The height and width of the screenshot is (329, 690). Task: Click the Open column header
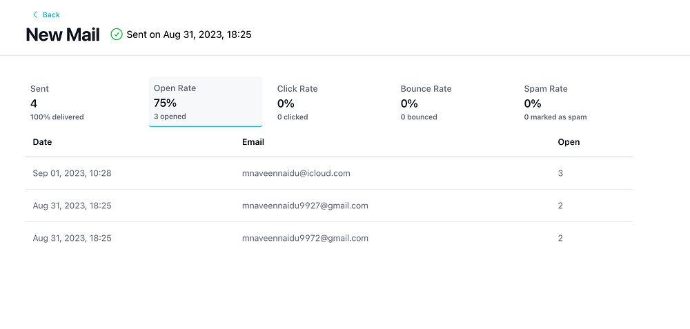[x=569, y=142]
